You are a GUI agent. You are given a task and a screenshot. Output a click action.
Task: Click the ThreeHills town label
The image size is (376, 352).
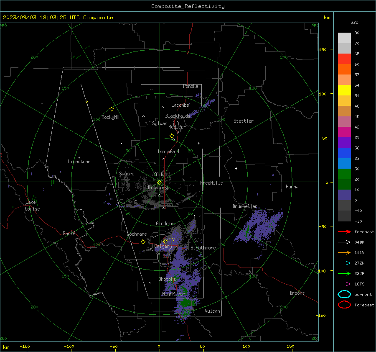pyautogui.click(x=210, y=183)
